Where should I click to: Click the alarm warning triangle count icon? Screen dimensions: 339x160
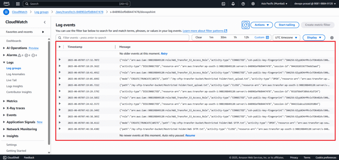click(20, 55)
